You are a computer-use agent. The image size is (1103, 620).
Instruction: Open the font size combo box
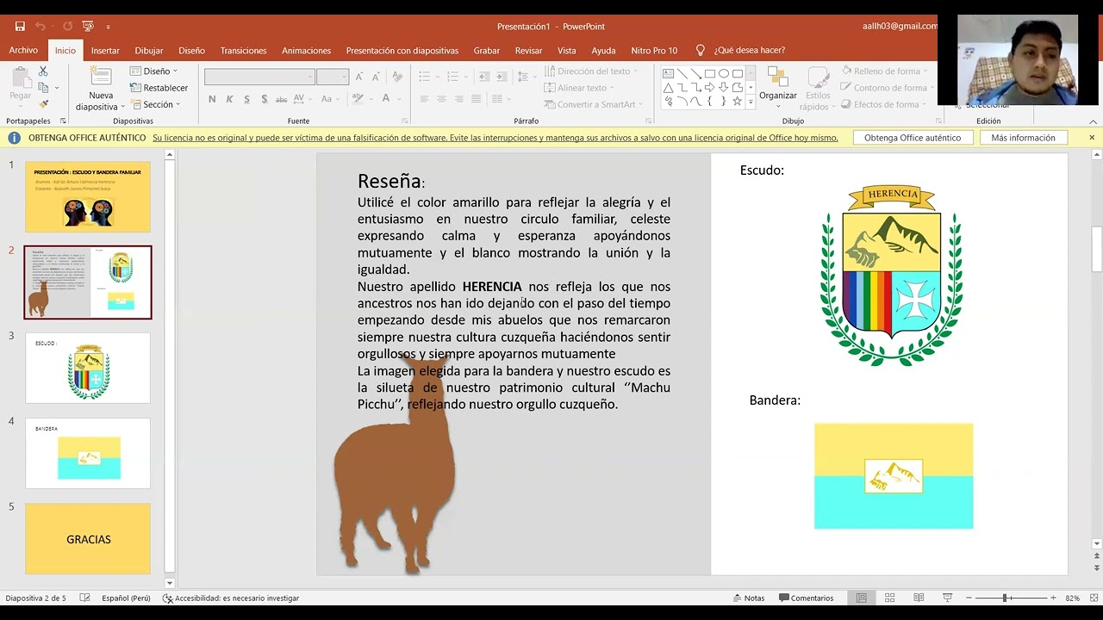point(332,77)
